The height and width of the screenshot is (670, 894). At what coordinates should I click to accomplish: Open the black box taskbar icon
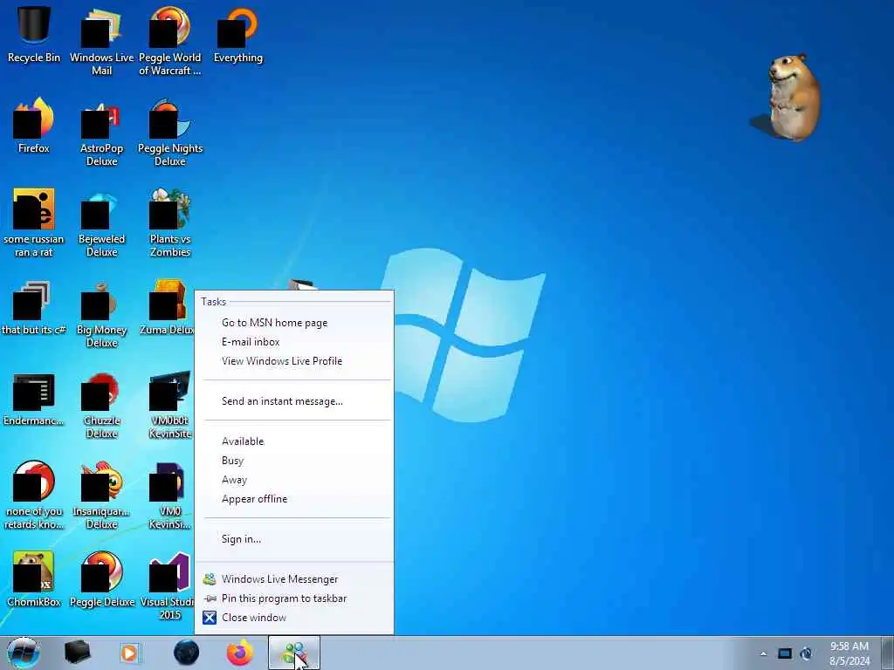pyautogui.click(x=77, y=653)
